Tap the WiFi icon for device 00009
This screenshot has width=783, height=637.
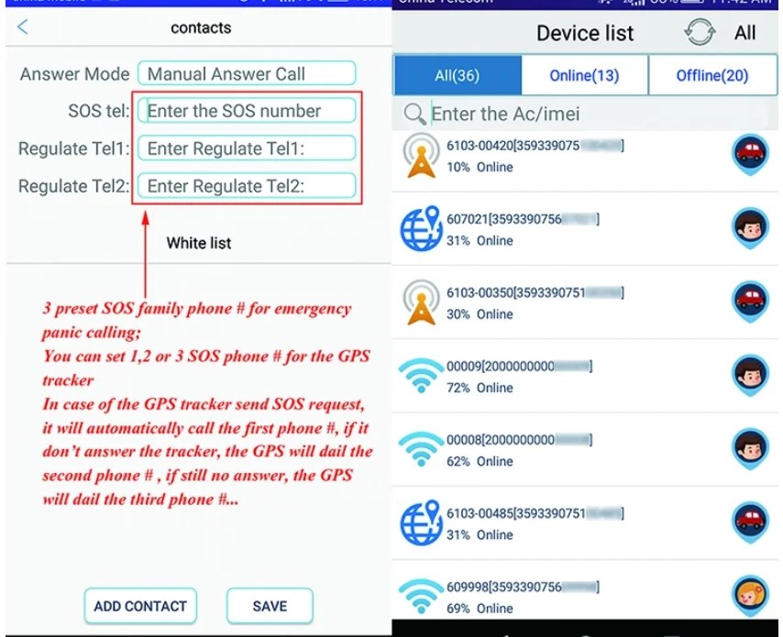tap(421, 376)
